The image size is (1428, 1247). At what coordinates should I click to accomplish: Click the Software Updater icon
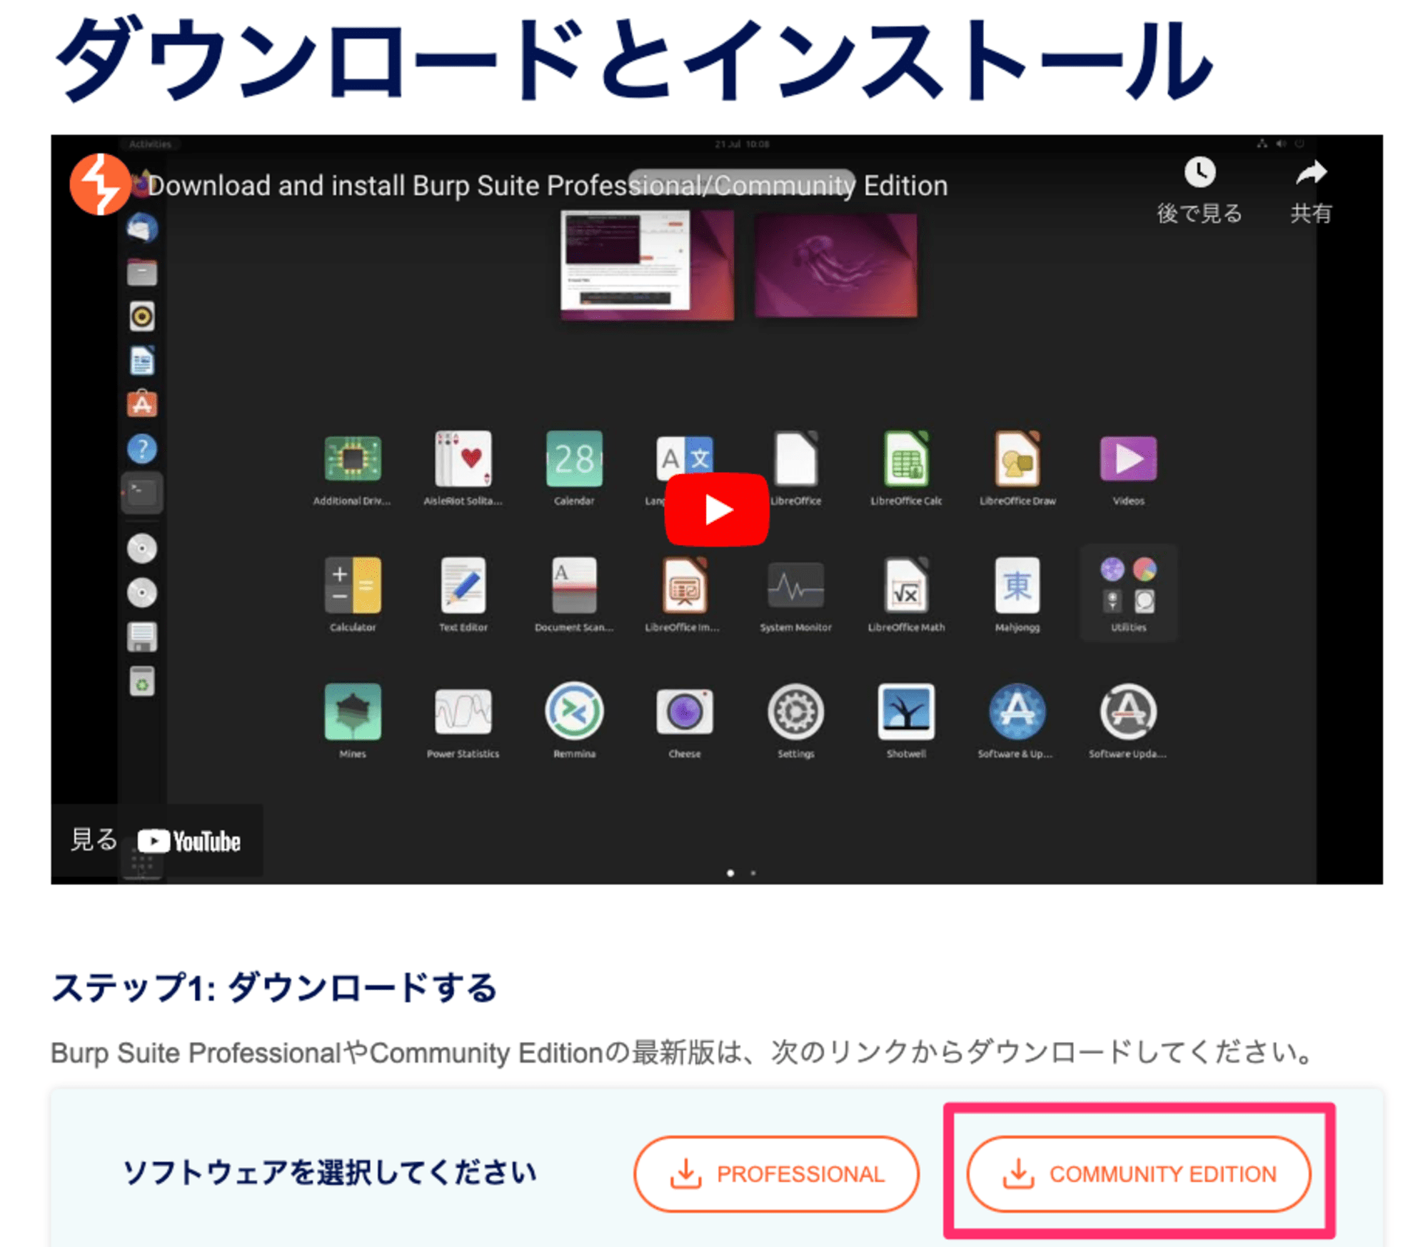point(1128,712)
